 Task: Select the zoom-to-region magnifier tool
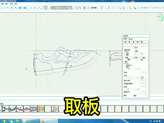(x=12, y=8)
